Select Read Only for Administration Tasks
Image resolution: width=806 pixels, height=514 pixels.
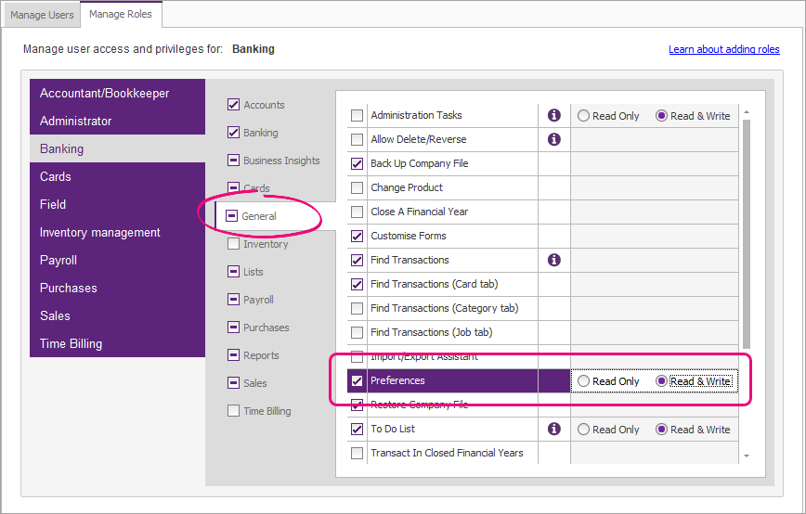coord(583,116)
